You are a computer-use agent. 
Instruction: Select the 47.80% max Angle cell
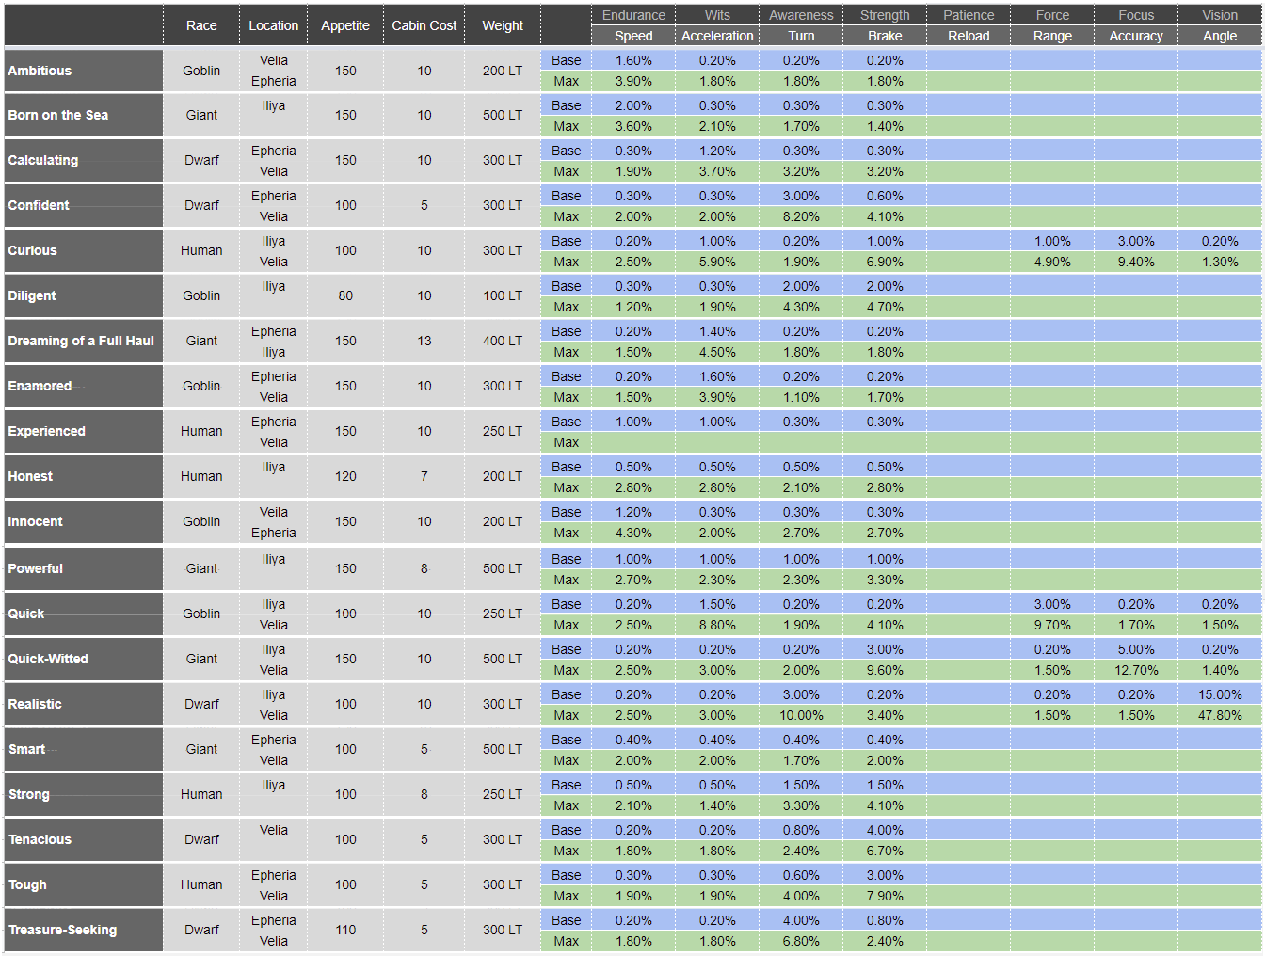[x=1220, y=715]
